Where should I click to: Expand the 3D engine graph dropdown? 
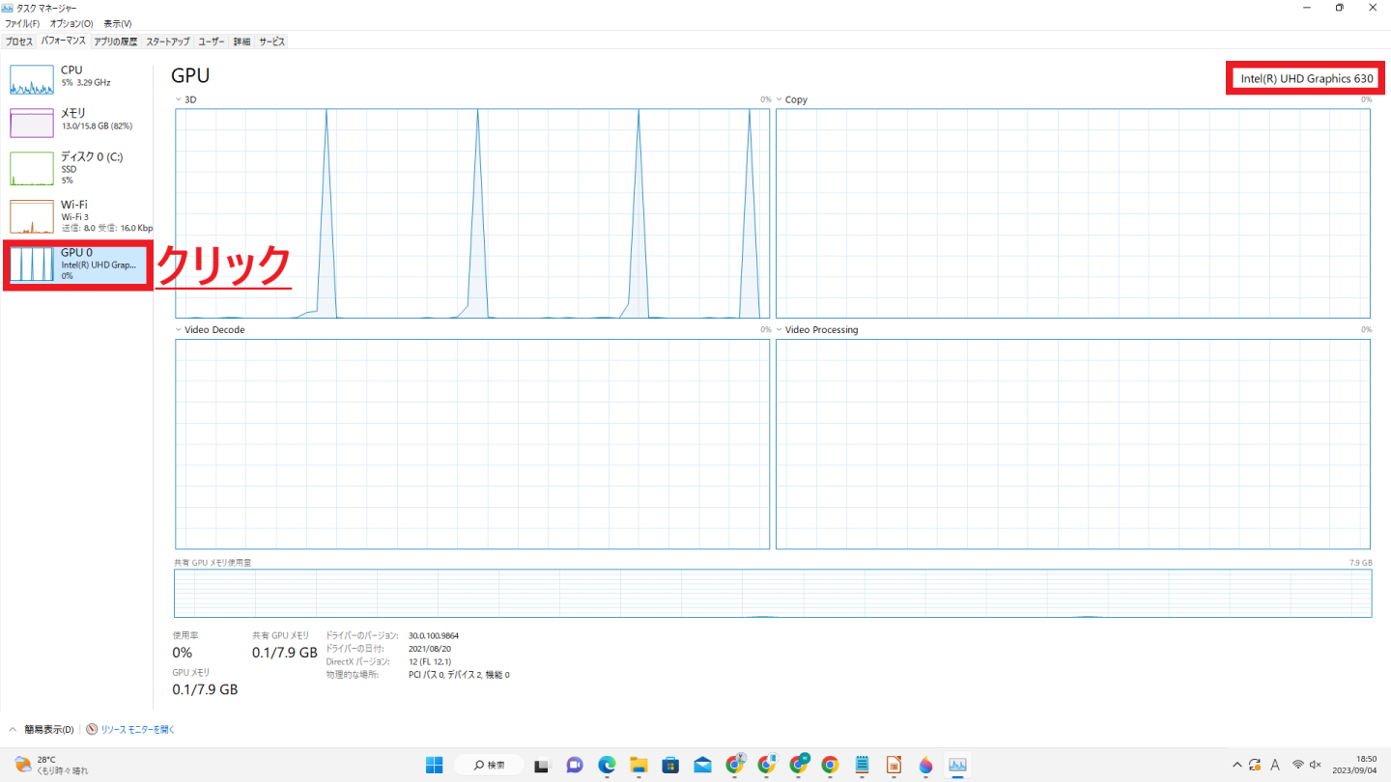pos(179,99)
